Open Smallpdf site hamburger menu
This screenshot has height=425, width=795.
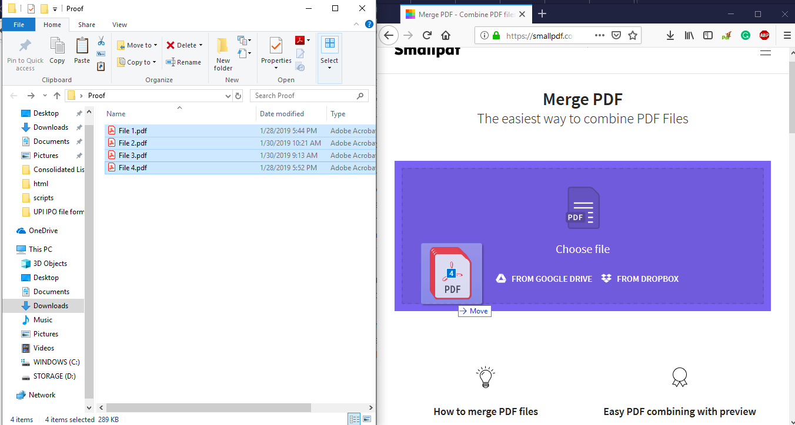click(765, 52)
